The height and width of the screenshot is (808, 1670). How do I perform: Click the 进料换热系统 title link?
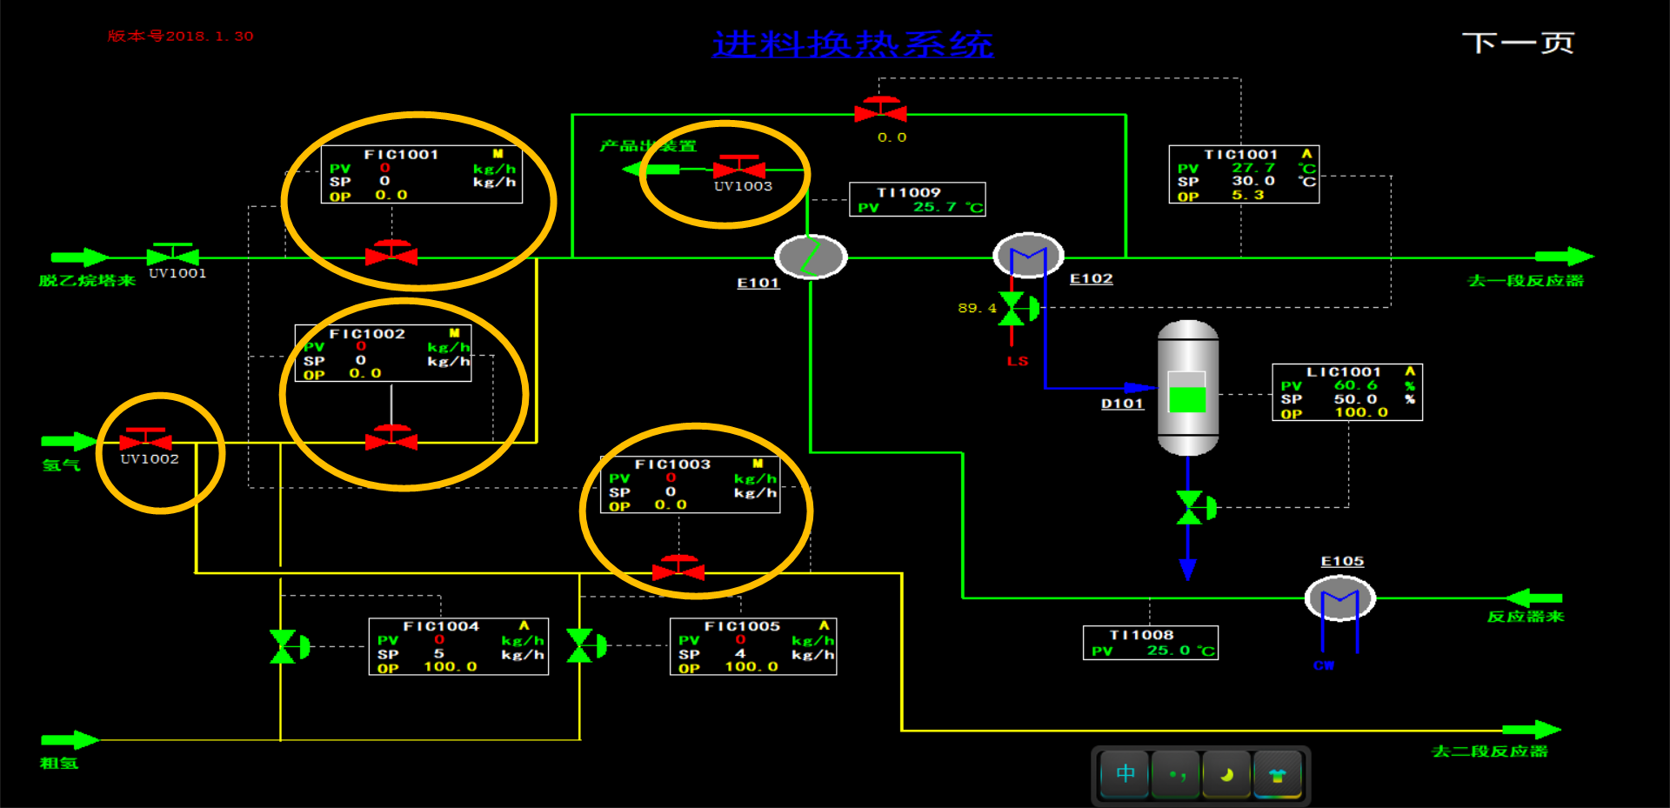pos(852,44)
